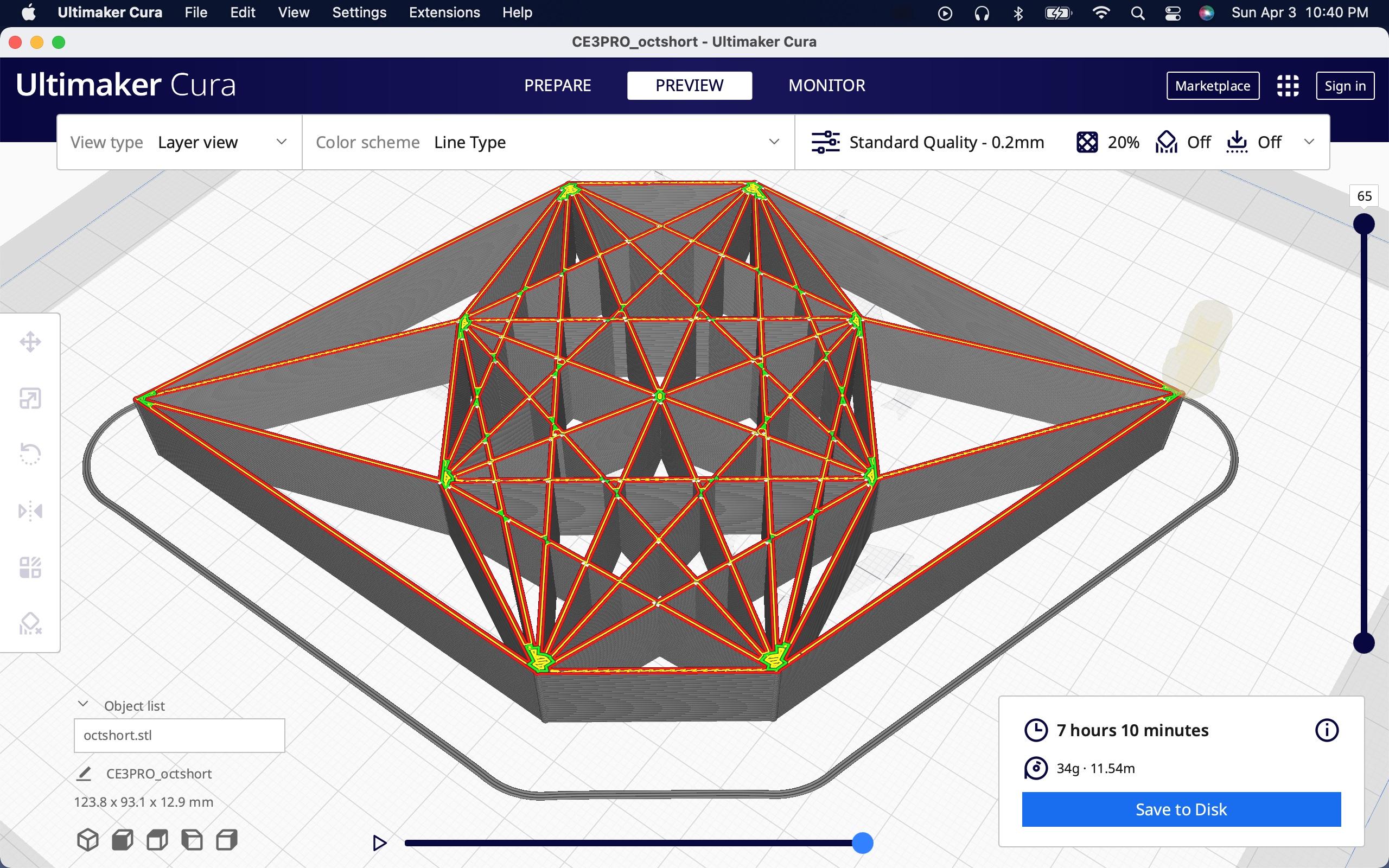Open the Extensions menu
This screenshot has width=1389, height=868.
[x=444, y=12]
